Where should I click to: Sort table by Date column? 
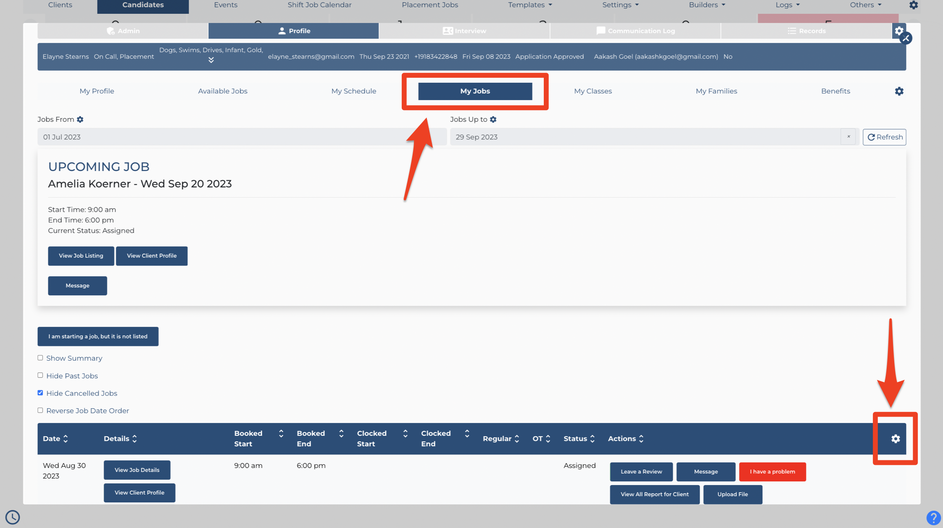click(55, 438)
